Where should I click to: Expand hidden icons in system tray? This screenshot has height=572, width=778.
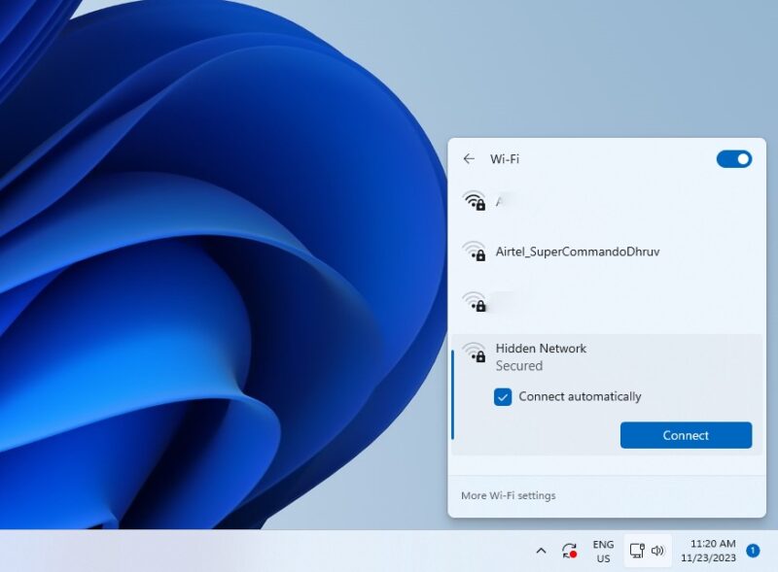click(x=541, y=551)
